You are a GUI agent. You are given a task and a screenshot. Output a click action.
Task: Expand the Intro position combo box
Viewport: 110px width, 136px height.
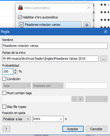click(x=48, y=119)
